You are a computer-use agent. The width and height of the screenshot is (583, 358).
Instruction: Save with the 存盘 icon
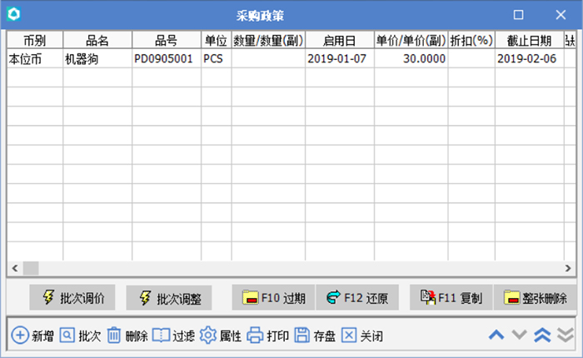click(302, 336)
